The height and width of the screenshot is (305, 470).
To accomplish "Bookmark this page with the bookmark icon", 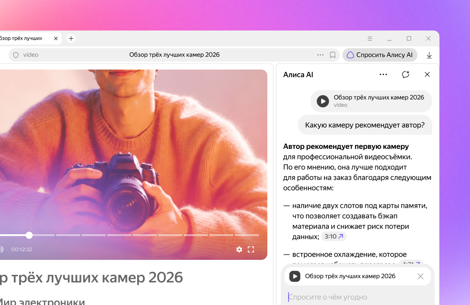I will tap(332, 55).
